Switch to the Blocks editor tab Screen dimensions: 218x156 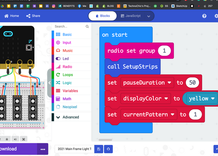(102, 16)
